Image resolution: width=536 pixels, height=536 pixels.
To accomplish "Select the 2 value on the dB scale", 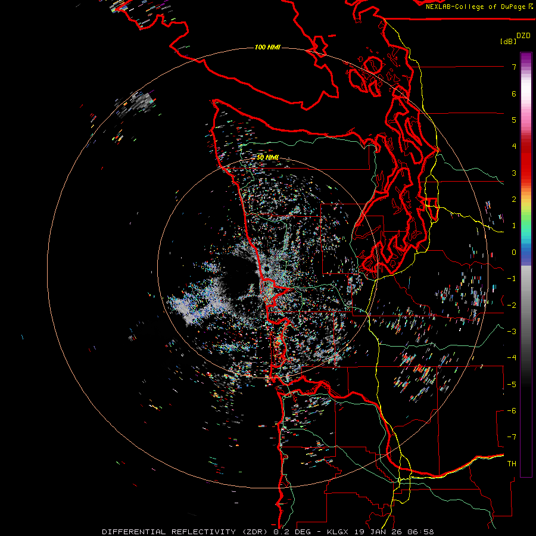I will click(x=514, y=200).
